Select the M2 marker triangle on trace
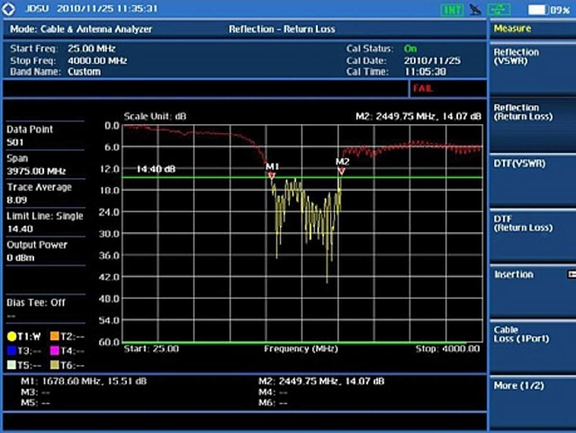The image size is (576, 433). tap(342, 171)
